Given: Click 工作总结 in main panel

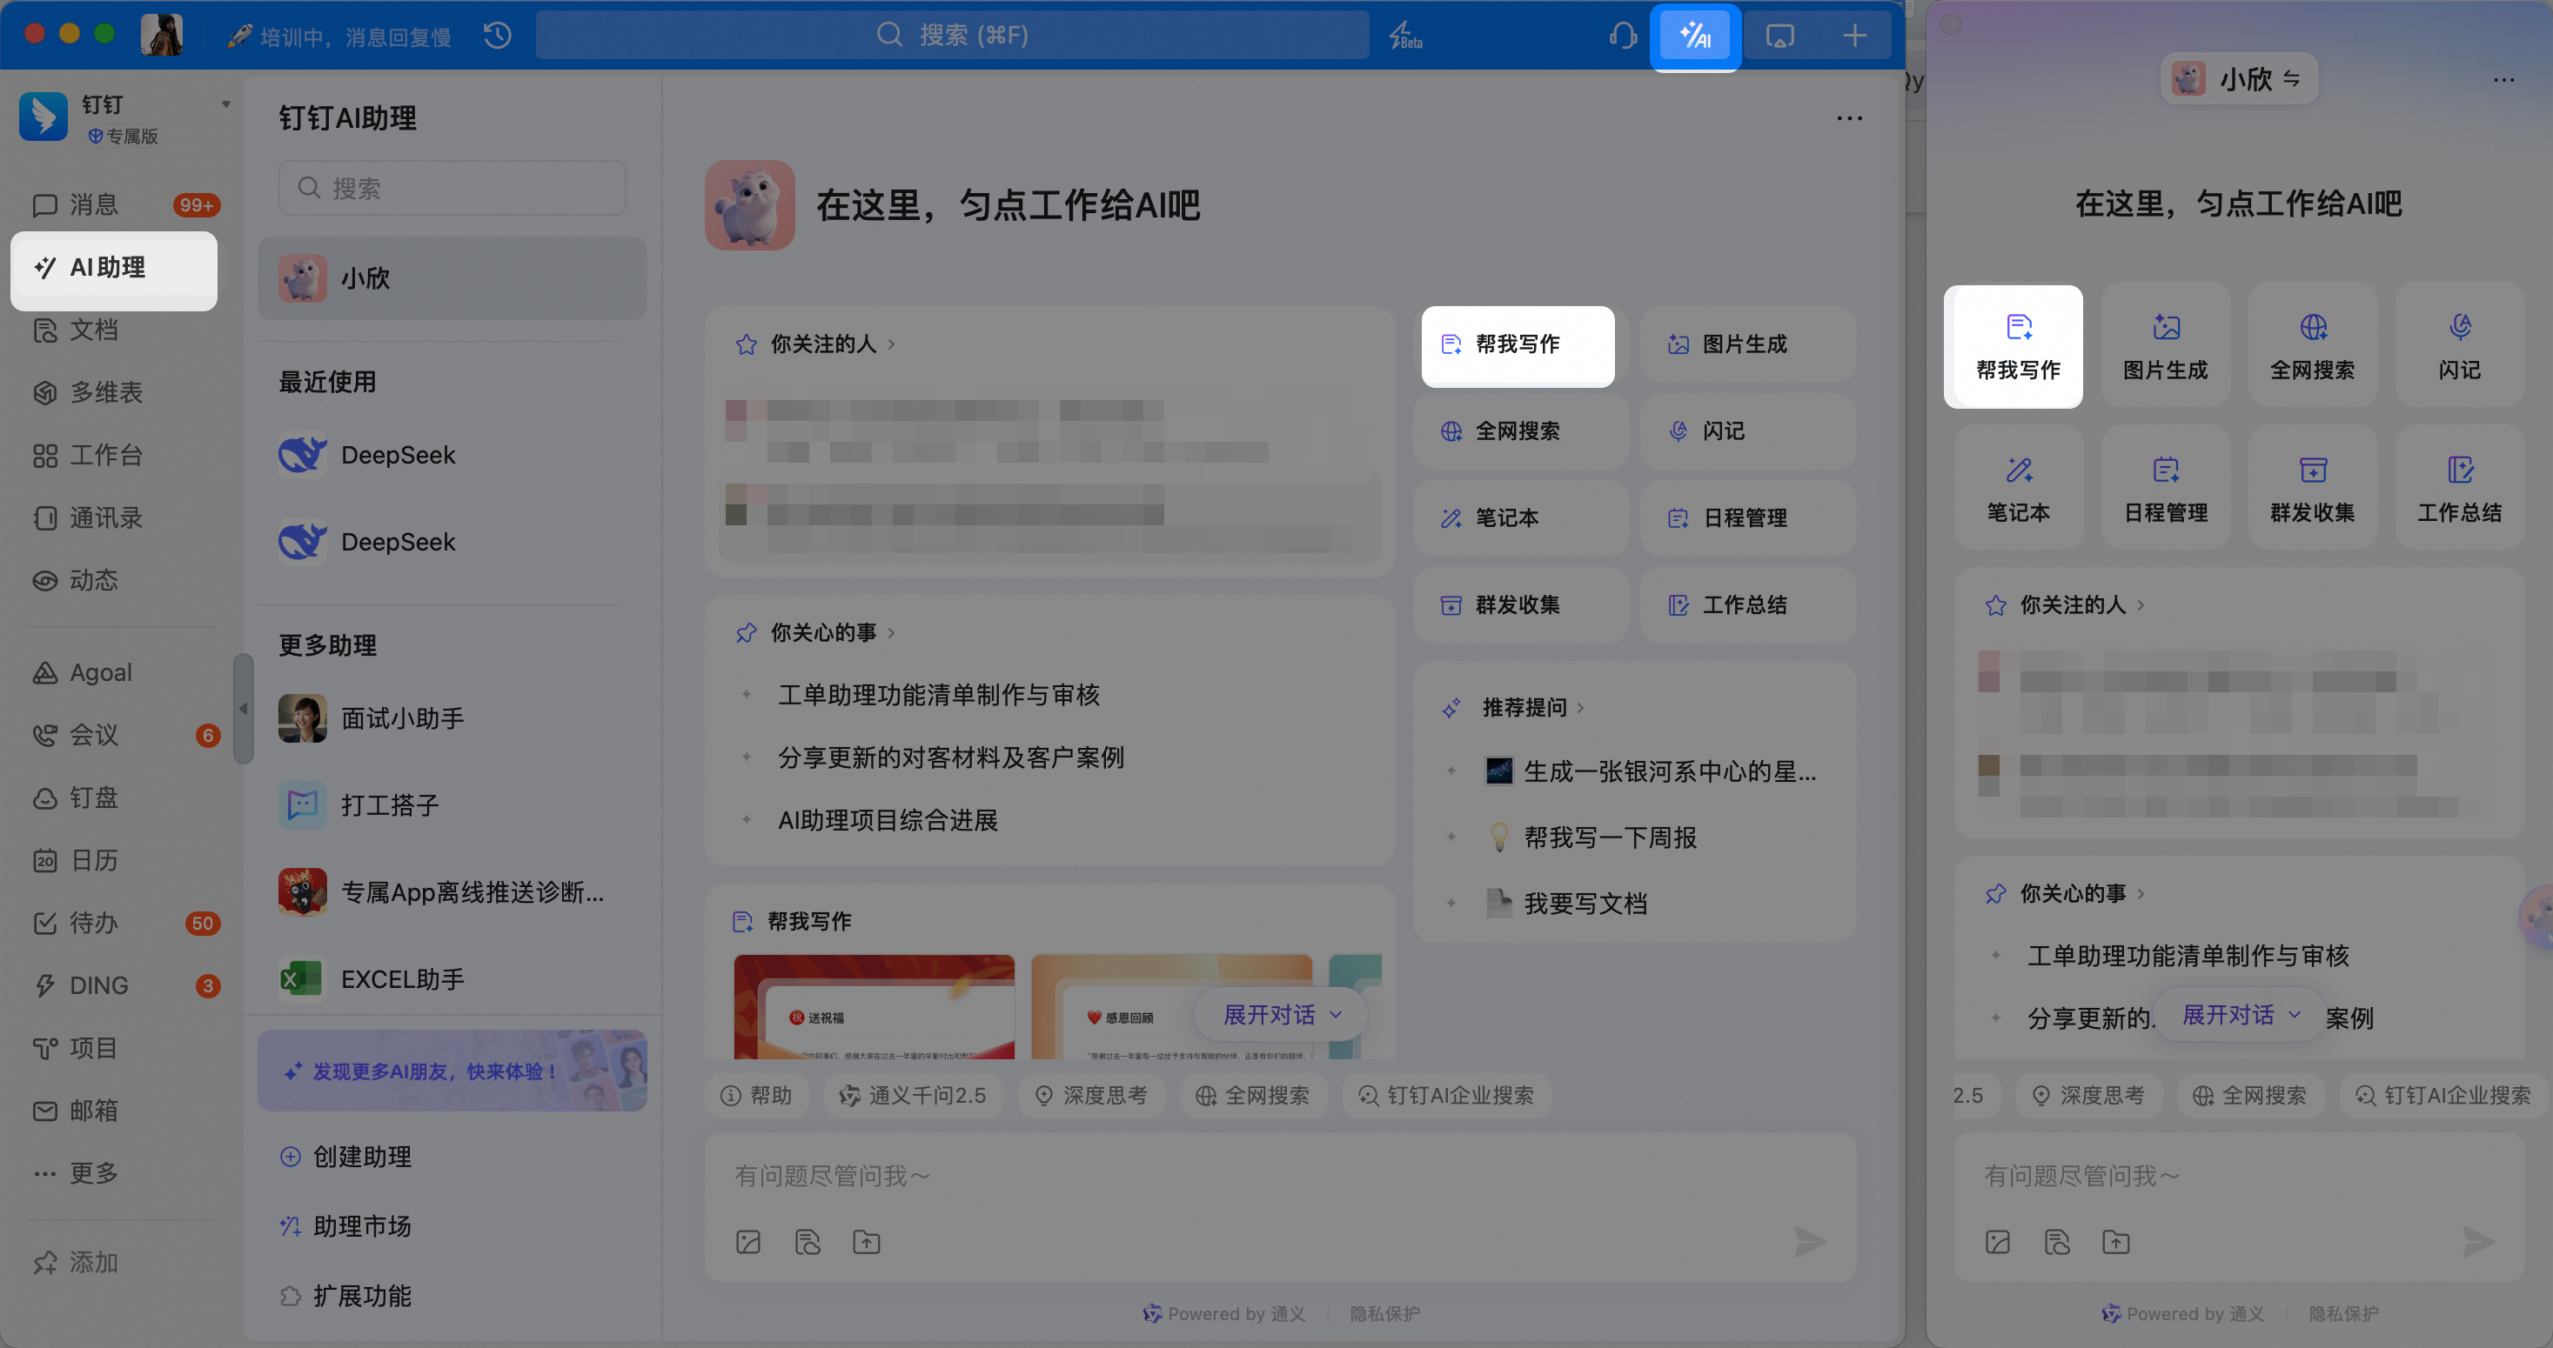Looking at the screenshot, I should coord(1747,605).
